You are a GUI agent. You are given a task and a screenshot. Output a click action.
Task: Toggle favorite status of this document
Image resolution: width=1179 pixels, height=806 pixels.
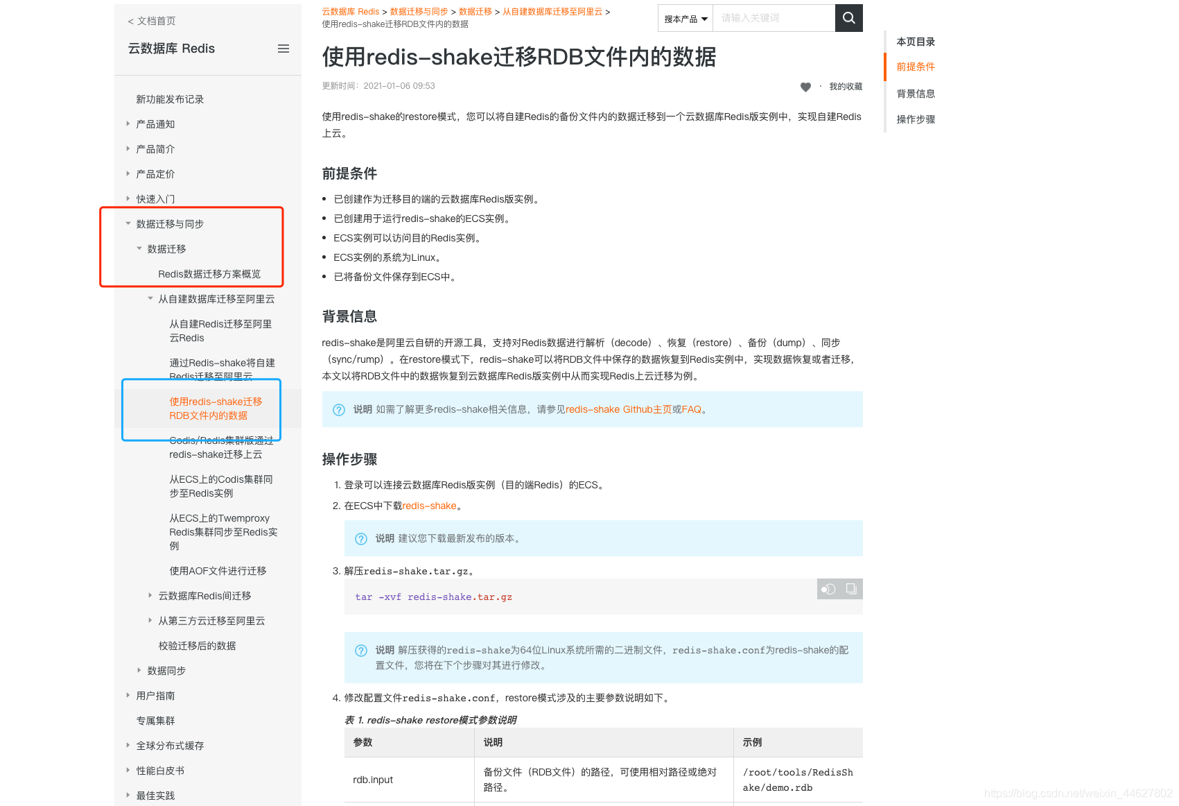pos(805,87)
